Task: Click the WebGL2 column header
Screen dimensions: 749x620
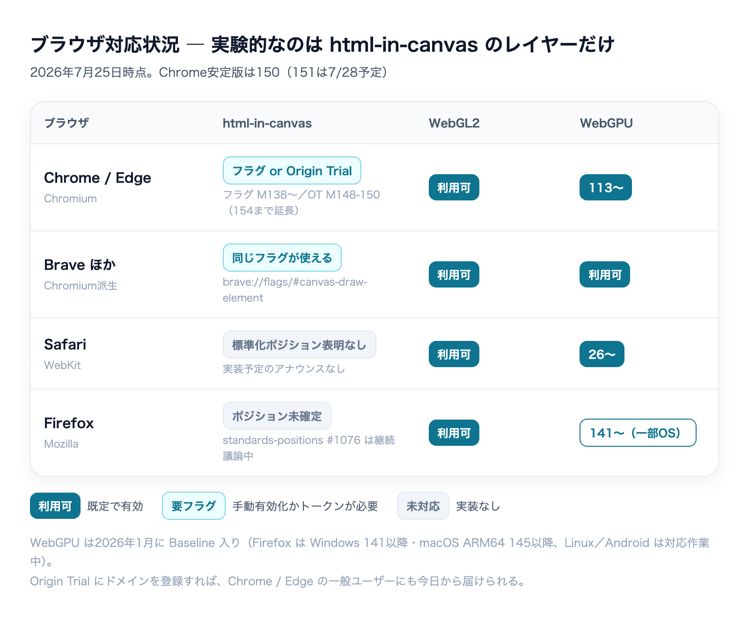Action: tap(454, 123)
